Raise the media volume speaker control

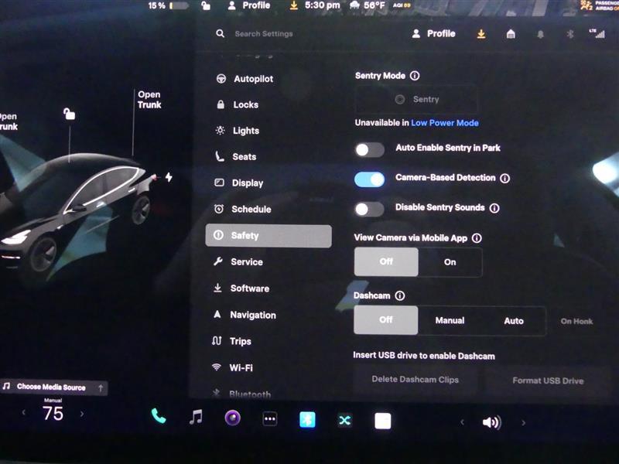coord(490,421)
